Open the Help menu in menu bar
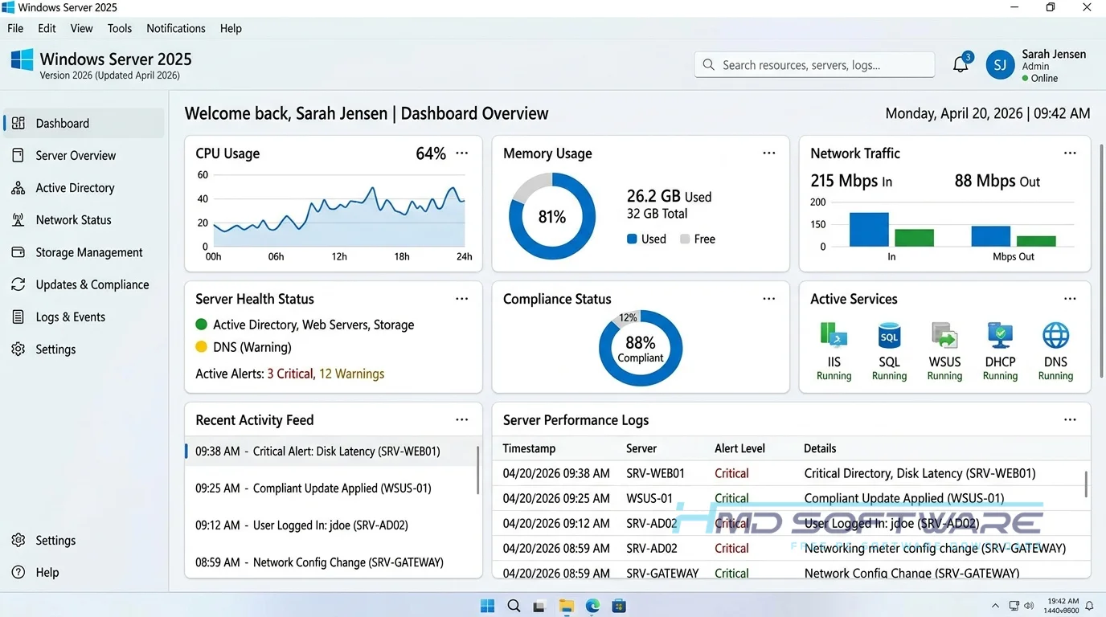1106x617 pixels. point(231,28)
